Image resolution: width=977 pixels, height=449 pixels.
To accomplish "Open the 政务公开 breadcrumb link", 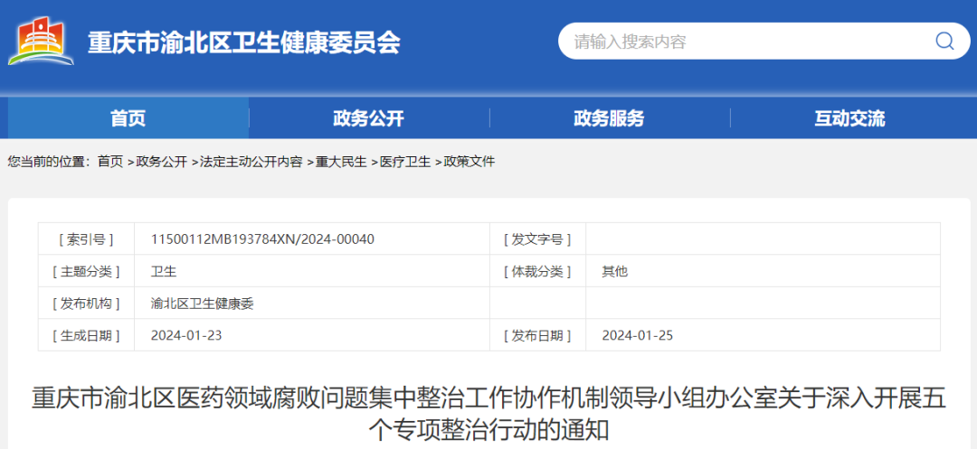I will [162, 162].
